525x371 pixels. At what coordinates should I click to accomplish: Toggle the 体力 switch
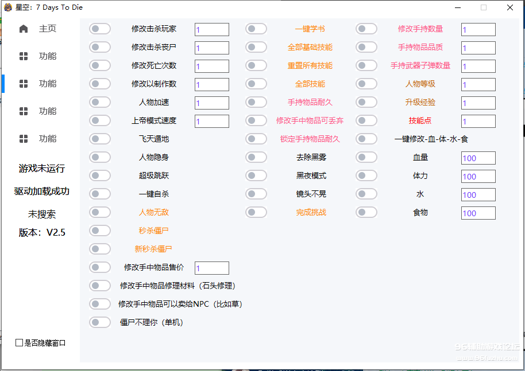[366, 175]
